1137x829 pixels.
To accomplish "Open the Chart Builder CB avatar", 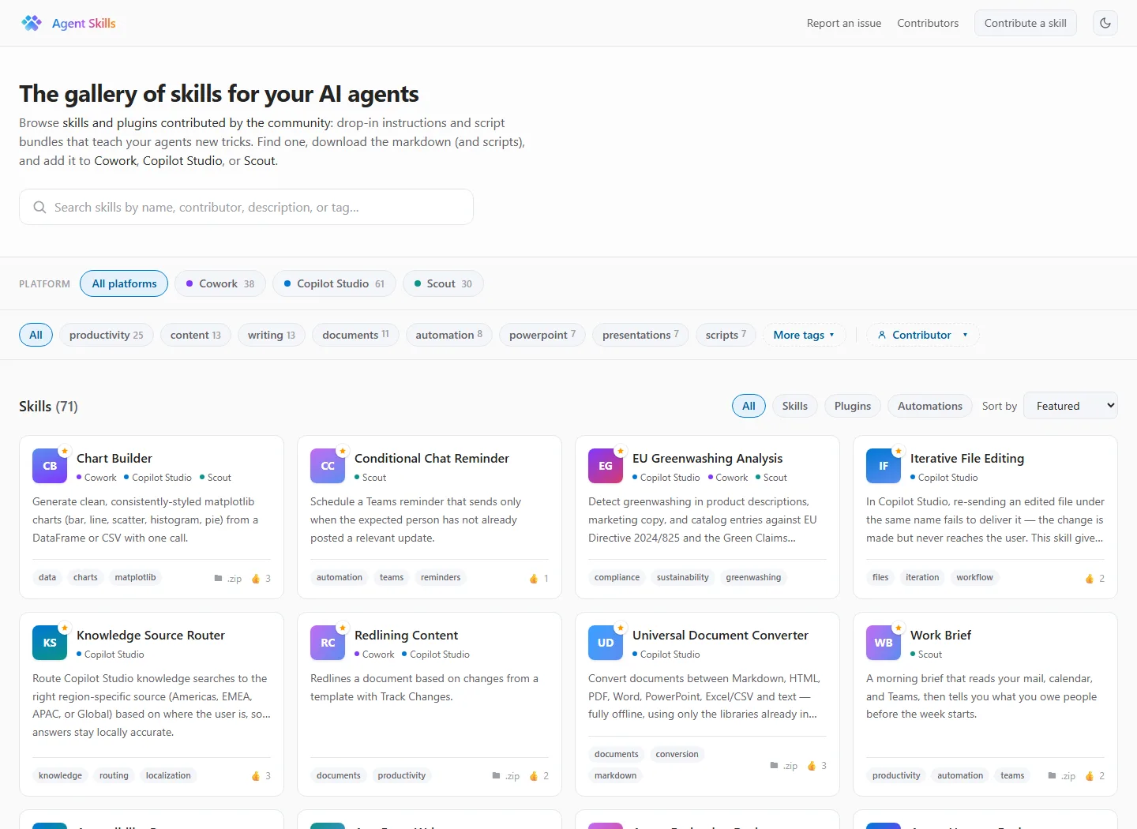I will click(50, 466).
